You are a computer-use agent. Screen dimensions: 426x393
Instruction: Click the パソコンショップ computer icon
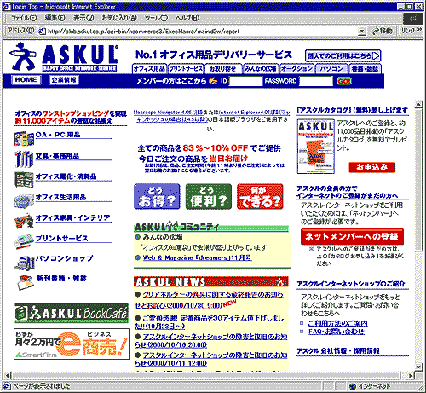coord(24,263)
